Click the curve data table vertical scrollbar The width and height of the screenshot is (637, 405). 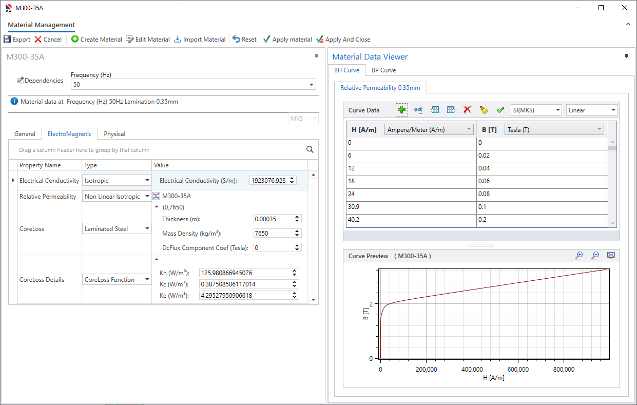click(612, 182)
